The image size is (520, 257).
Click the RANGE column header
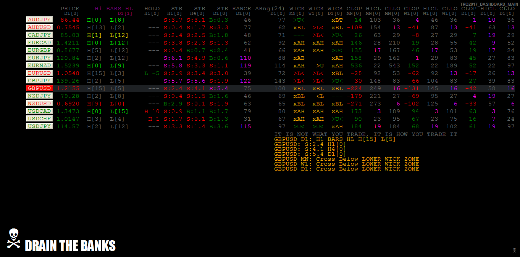point(242,8)
